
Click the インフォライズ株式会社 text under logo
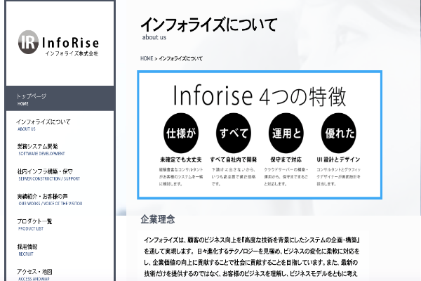(72, 53)
